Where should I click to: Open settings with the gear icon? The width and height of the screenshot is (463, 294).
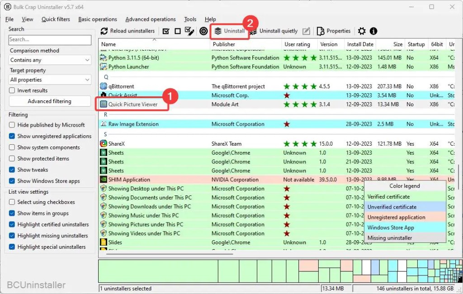(362, 31)
